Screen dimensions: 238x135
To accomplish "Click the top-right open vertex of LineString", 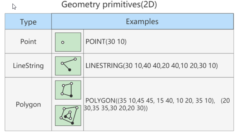I will pos(75,59).
